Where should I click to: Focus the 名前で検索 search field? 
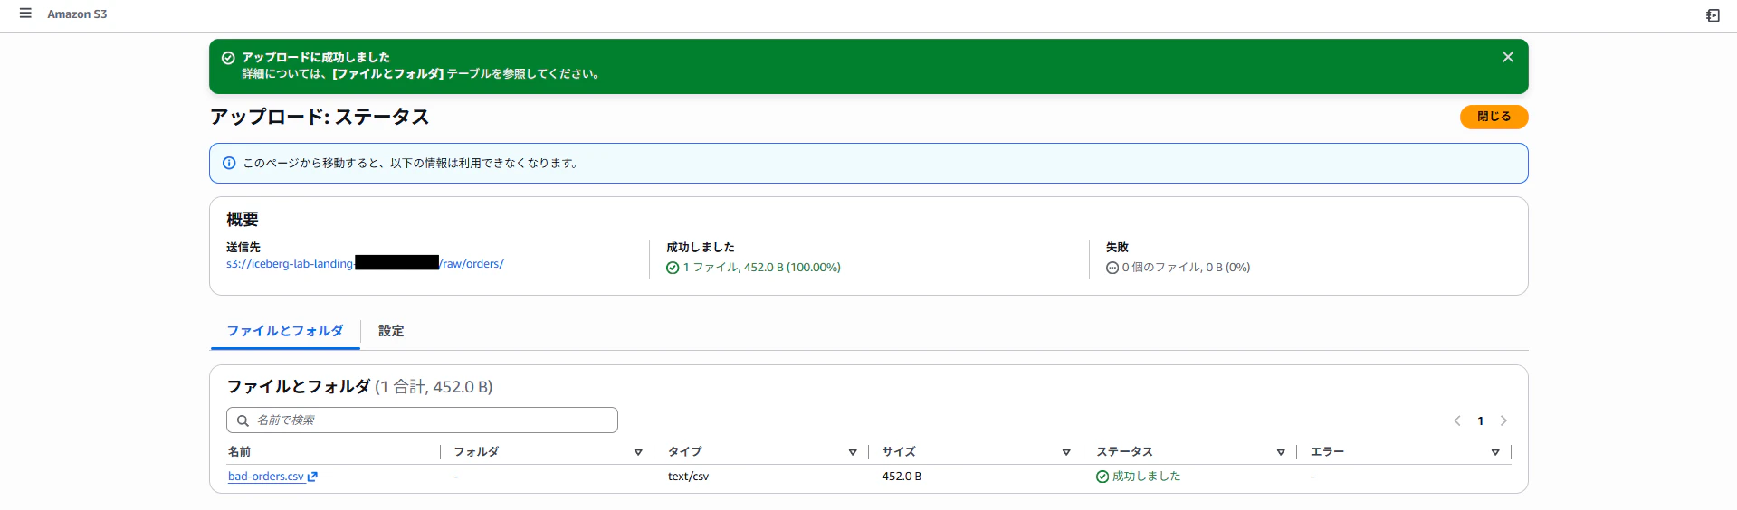click(x=422, y=420)
